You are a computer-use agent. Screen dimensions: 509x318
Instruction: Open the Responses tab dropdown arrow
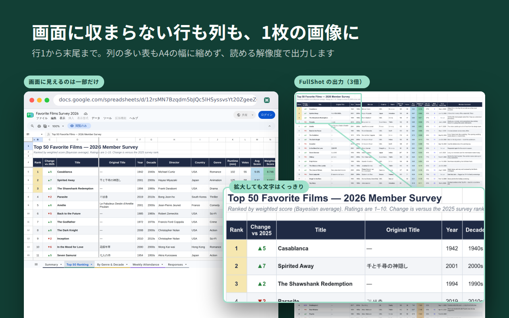click(186, 264)
